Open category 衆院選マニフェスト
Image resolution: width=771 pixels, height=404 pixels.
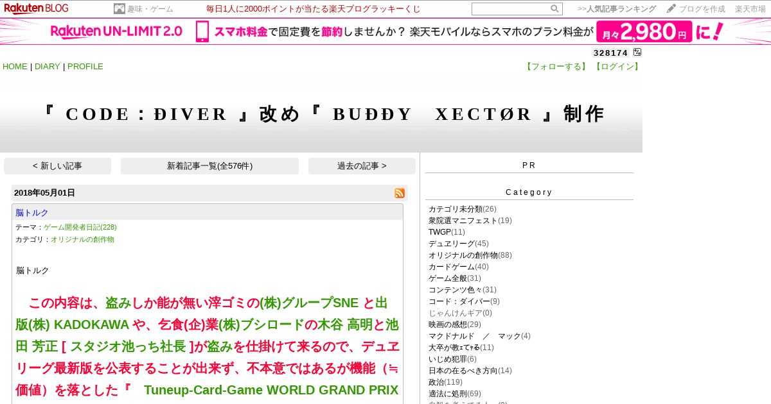click(463, 221)
